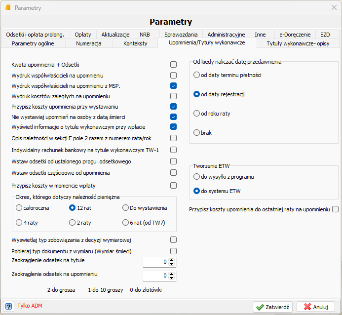Cancel changes with Anuluj button
This screenshot has height=315, width=342.
tap(316, 307)
